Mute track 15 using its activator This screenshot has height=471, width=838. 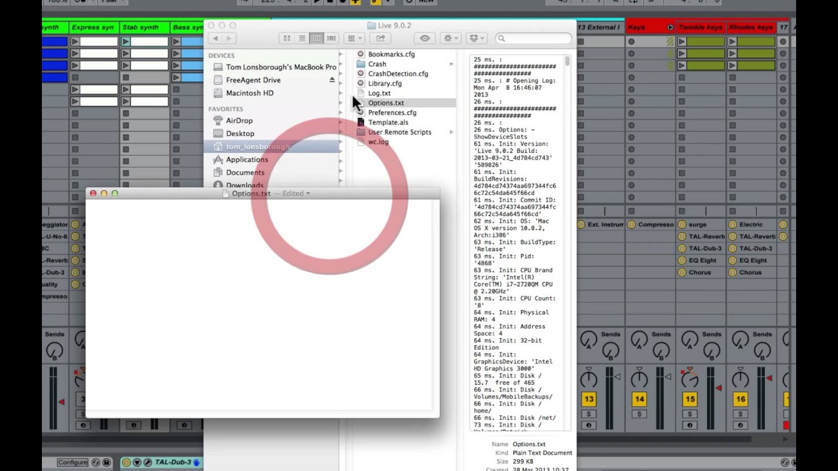690,399
